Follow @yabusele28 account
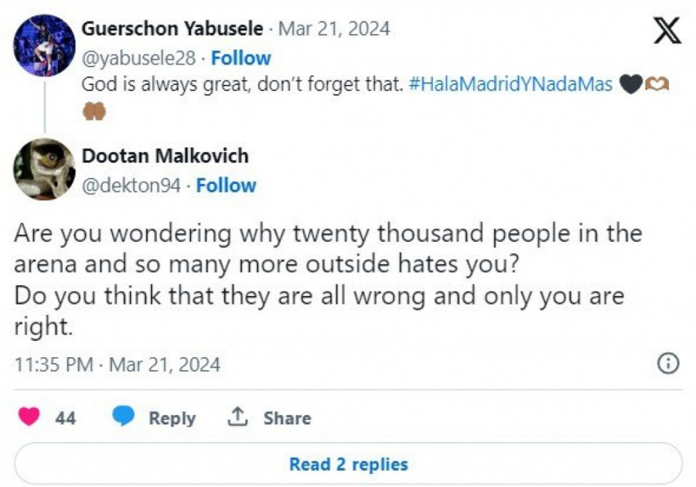The width and height of the screenshot is (696, 487). point(241,58)
